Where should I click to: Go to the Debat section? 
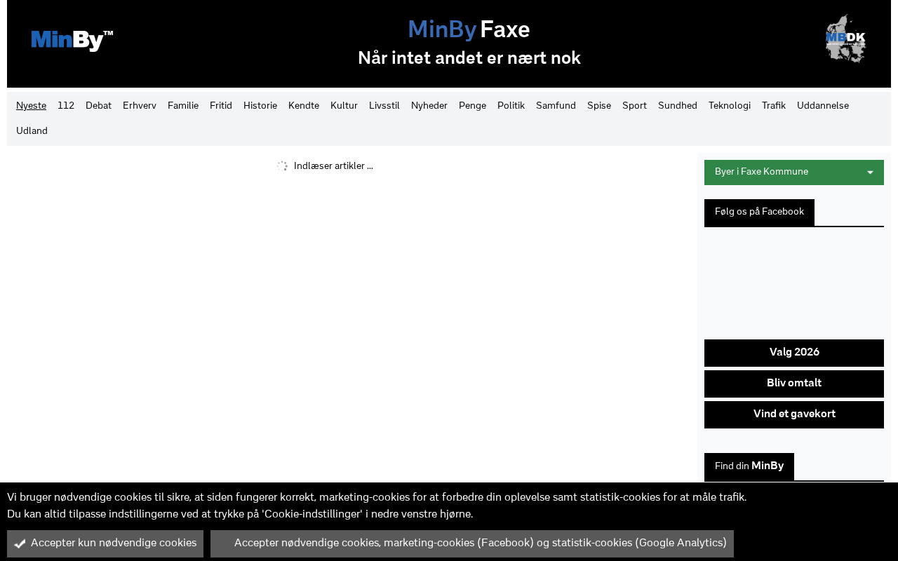tap(98, 106)
